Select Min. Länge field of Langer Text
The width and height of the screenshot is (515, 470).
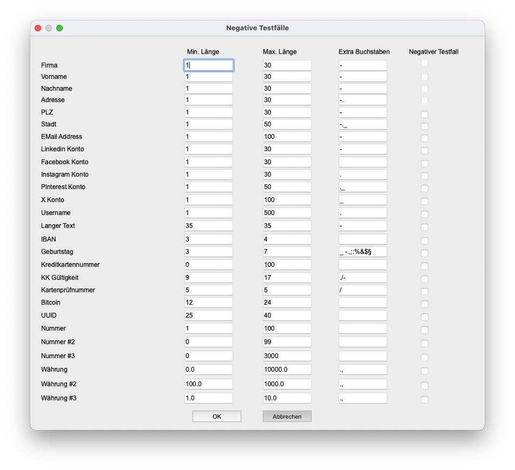(209, 226)
